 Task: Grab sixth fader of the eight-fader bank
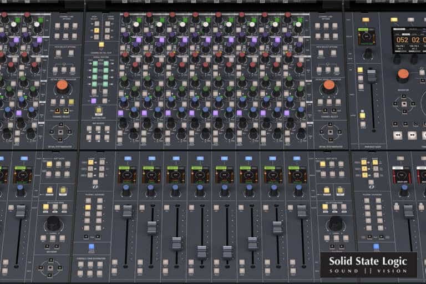click(x=252, y=244)
